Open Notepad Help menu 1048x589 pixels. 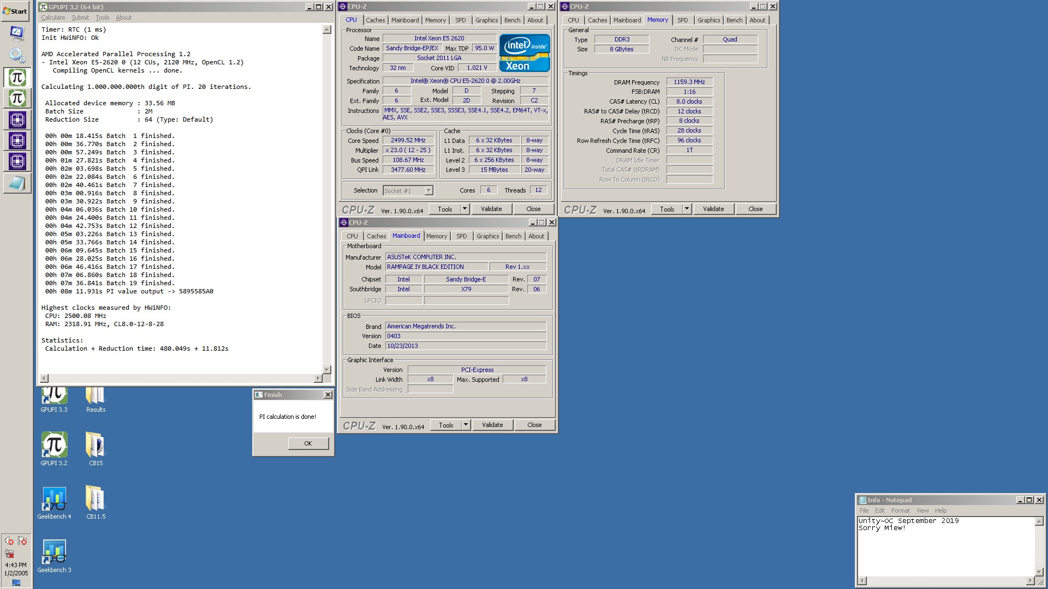coord(940,510)
